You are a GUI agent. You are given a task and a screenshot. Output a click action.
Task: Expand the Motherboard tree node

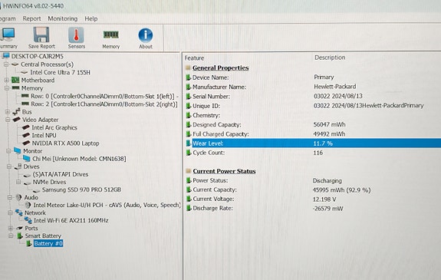point(6,81)
